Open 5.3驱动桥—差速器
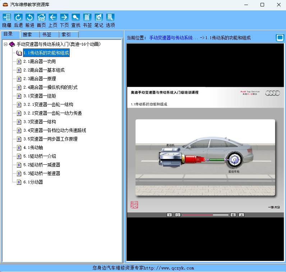Viewport: 286px width, 272px height. point(42,173)
